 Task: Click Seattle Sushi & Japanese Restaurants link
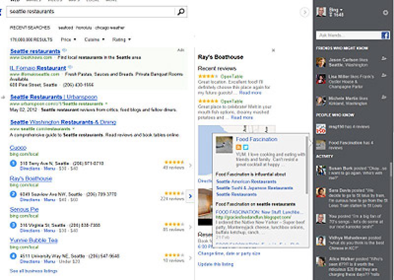pyautogui.click(x=254, y=188)
